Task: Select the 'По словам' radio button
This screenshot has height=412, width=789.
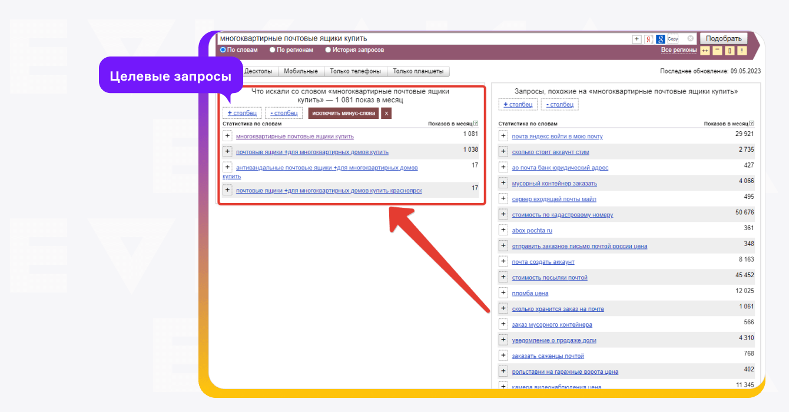Action: pyautogui.click(x=223, y=50)
